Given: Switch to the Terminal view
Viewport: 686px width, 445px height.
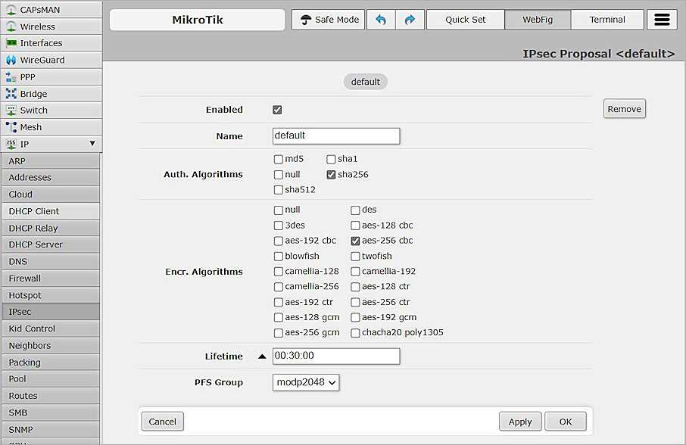Looking at the screenshot, I should 607,20.
